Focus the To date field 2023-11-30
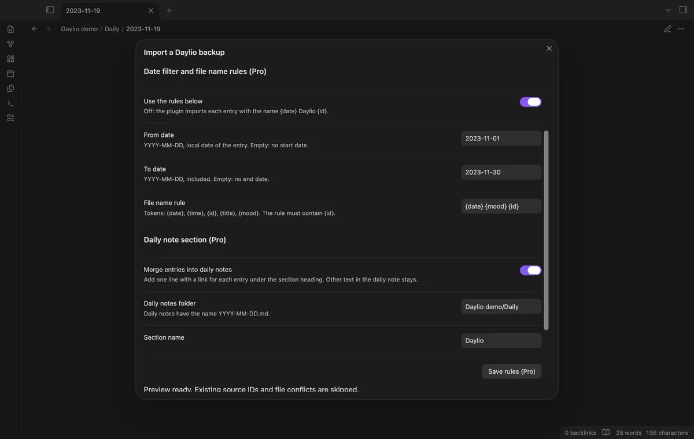The width and height of the screenshot is (694, 439). point(501,172)
